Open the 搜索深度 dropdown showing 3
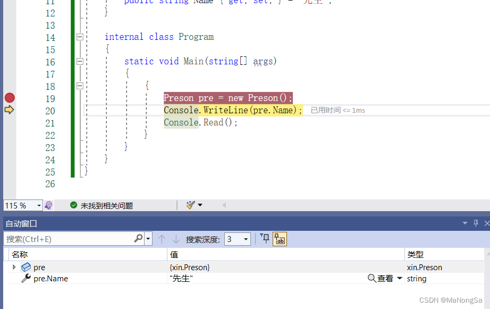 coord(238,239)
